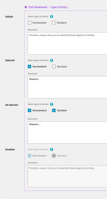The image size is (107, 199).
Task: Click 'Select types of entries' in the Default row
Action: 38,16
